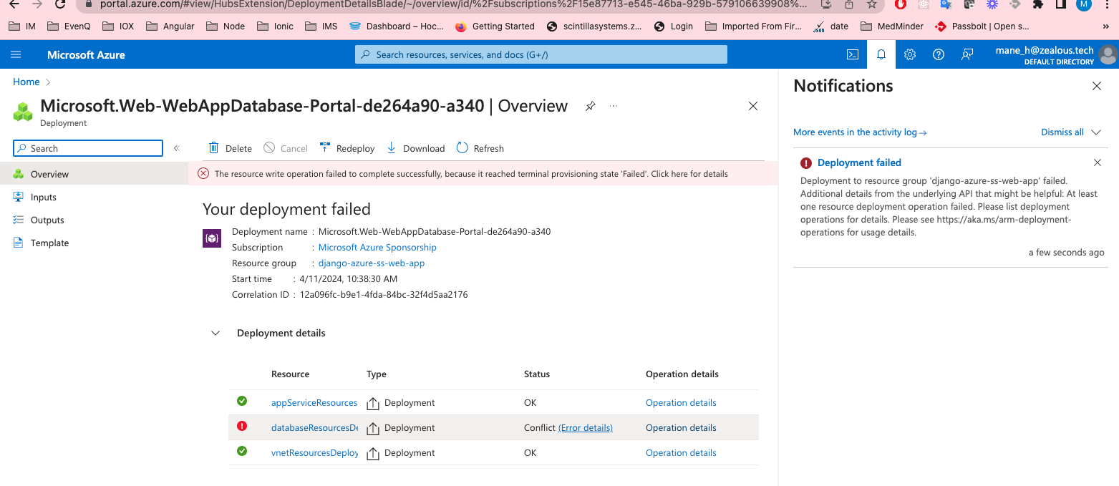Expand the Dismiss all chevron dropdown
The height and width of the screenshot is (486, 1119).
pyautogui.click(x=1096, y=132)
